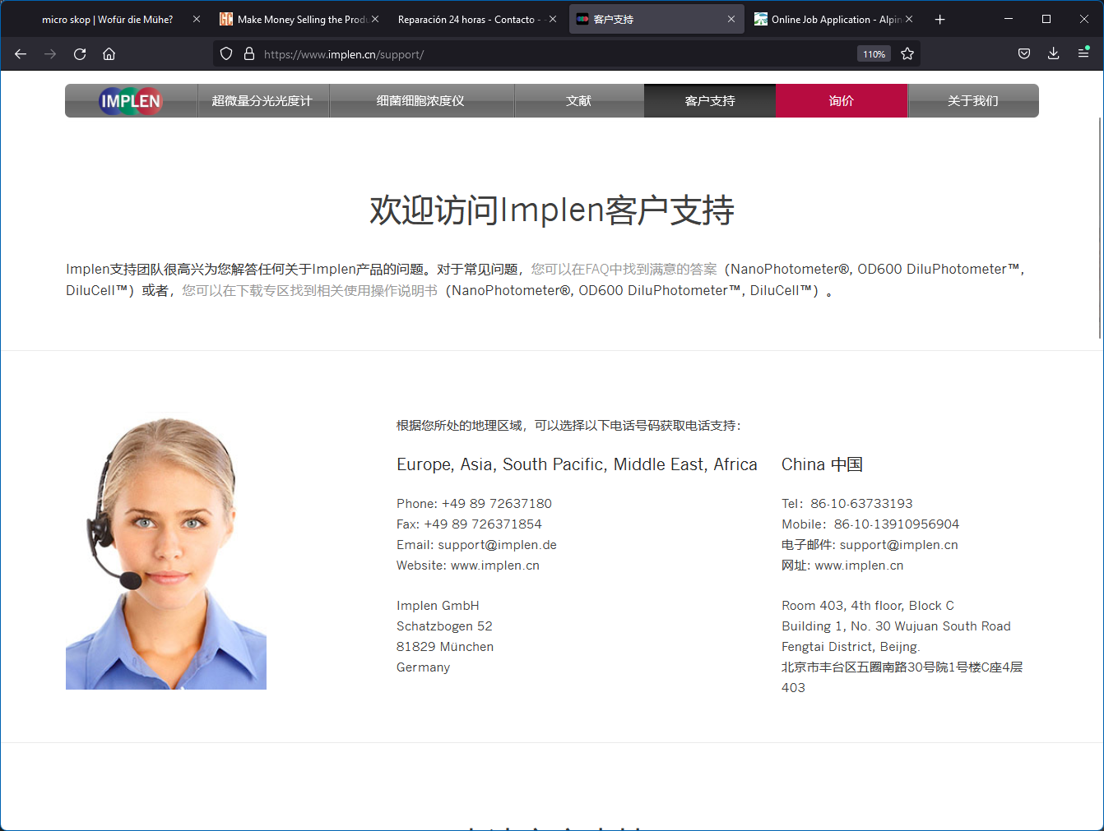
Task: Open the 关于我们 navigation item
Action: pos(973,101)
